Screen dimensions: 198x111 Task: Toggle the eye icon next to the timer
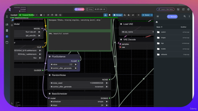click(x=104, y=9)
